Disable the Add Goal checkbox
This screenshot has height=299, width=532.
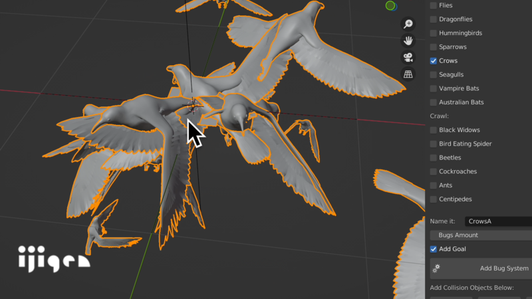point(434,249)
